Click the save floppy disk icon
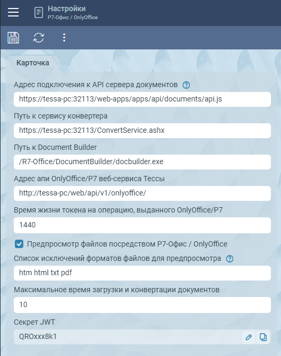Image resolution: width=281 pixels, height=356 pixels. tap(13, 38)
